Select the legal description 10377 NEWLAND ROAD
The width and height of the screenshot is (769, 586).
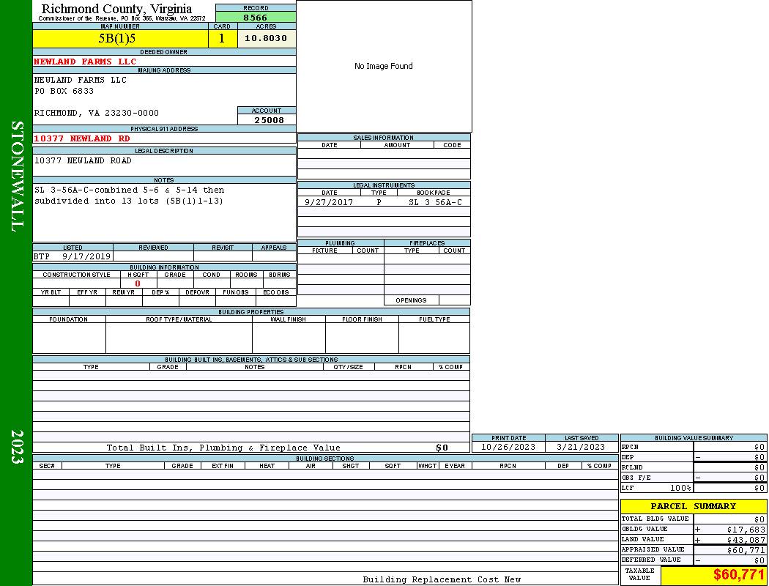click(x=83, y=160)
